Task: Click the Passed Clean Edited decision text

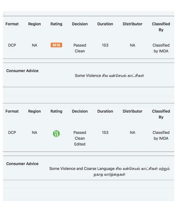Action: tap(80, 138)
